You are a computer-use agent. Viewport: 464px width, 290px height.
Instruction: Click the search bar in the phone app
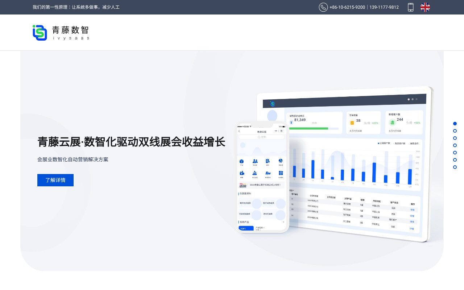(x=262, y=137)
